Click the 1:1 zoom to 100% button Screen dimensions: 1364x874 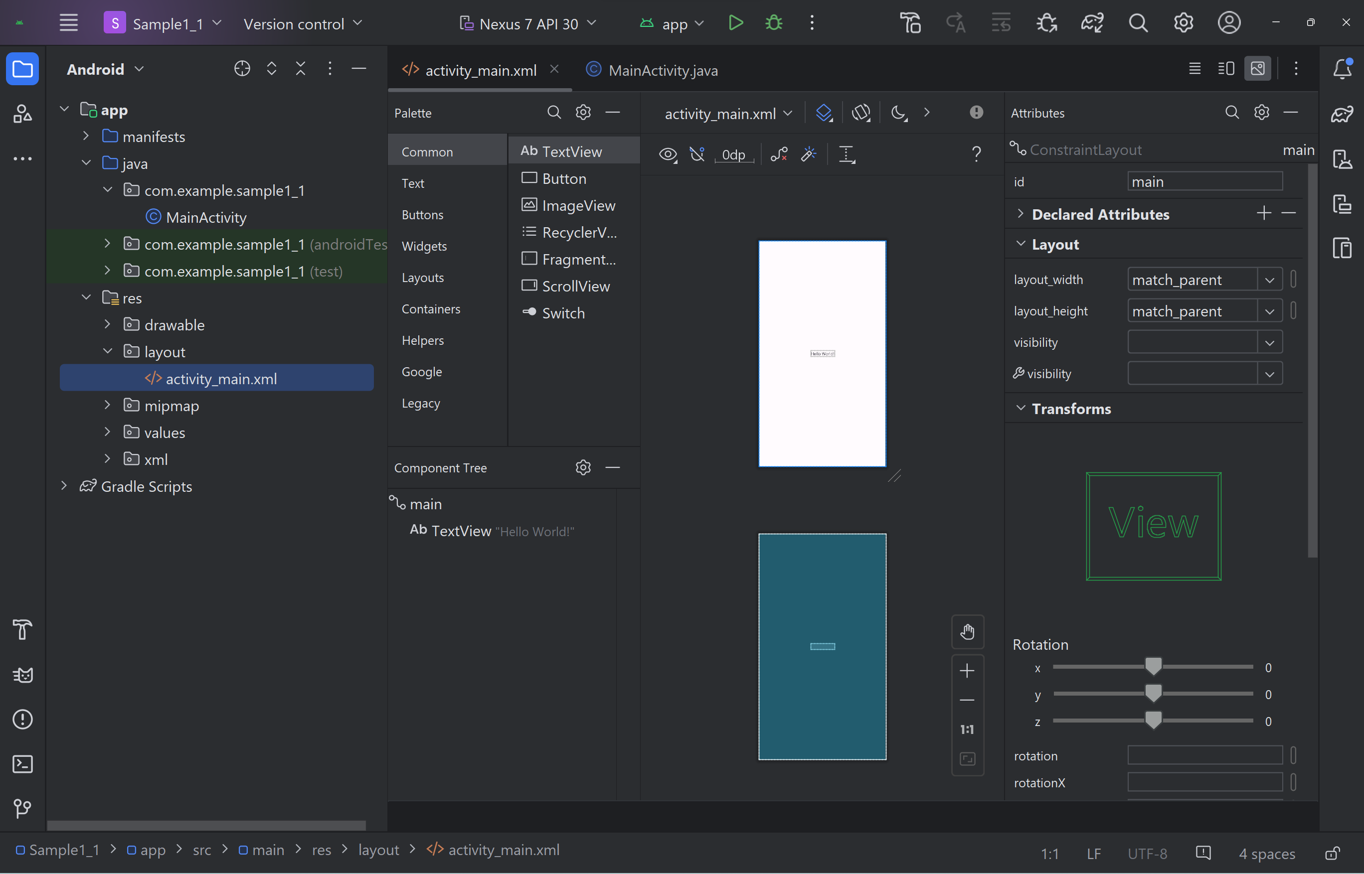[967, 729]
